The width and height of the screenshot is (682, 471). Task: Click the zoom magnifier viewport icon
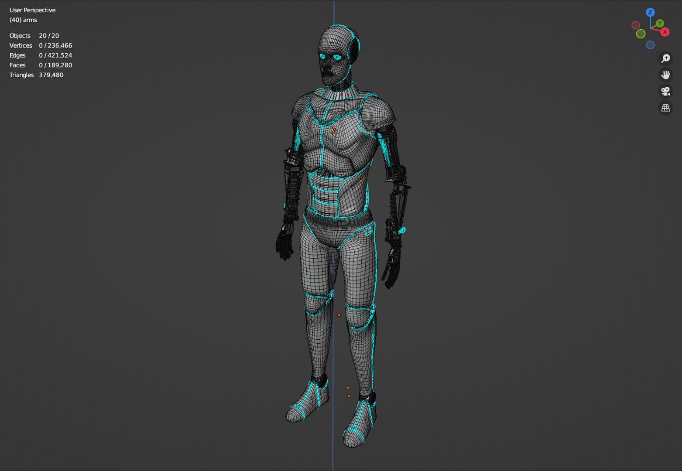click(x=665, y=58)
